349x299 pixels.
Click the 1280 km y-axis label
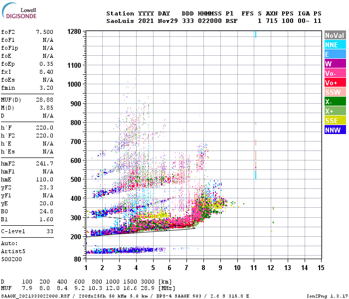tap(74, 31)
